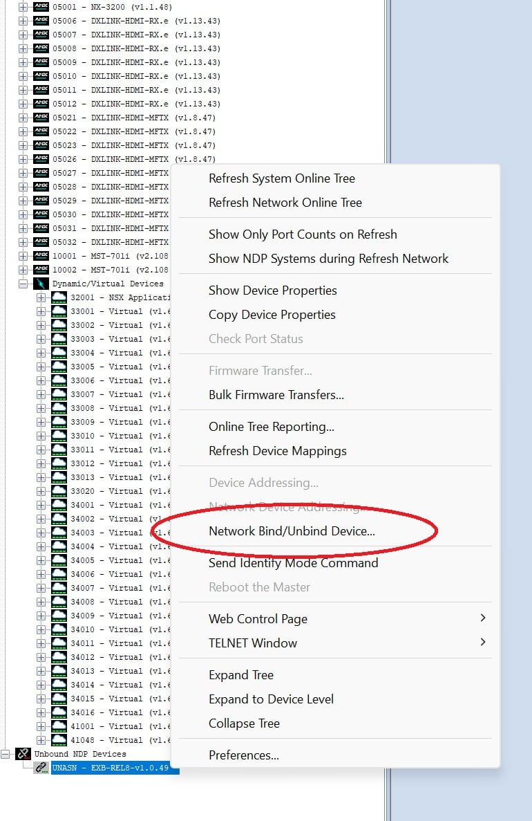Viewport: 532px width, 821px height.
Task: Click the AMX icon beside device 05030
Action: (41, 214)
